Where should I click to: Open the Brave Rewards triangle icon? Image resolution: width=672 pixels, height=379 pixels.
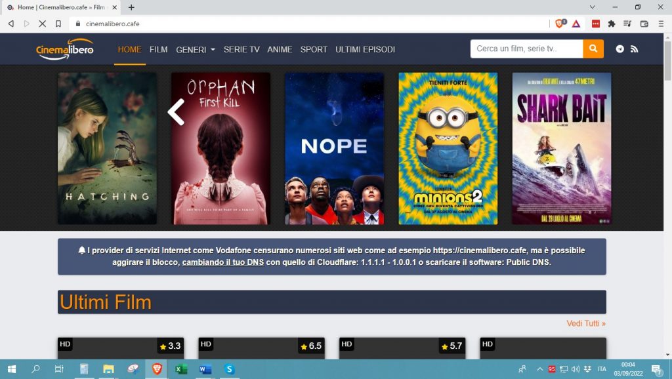coord(576,24)
